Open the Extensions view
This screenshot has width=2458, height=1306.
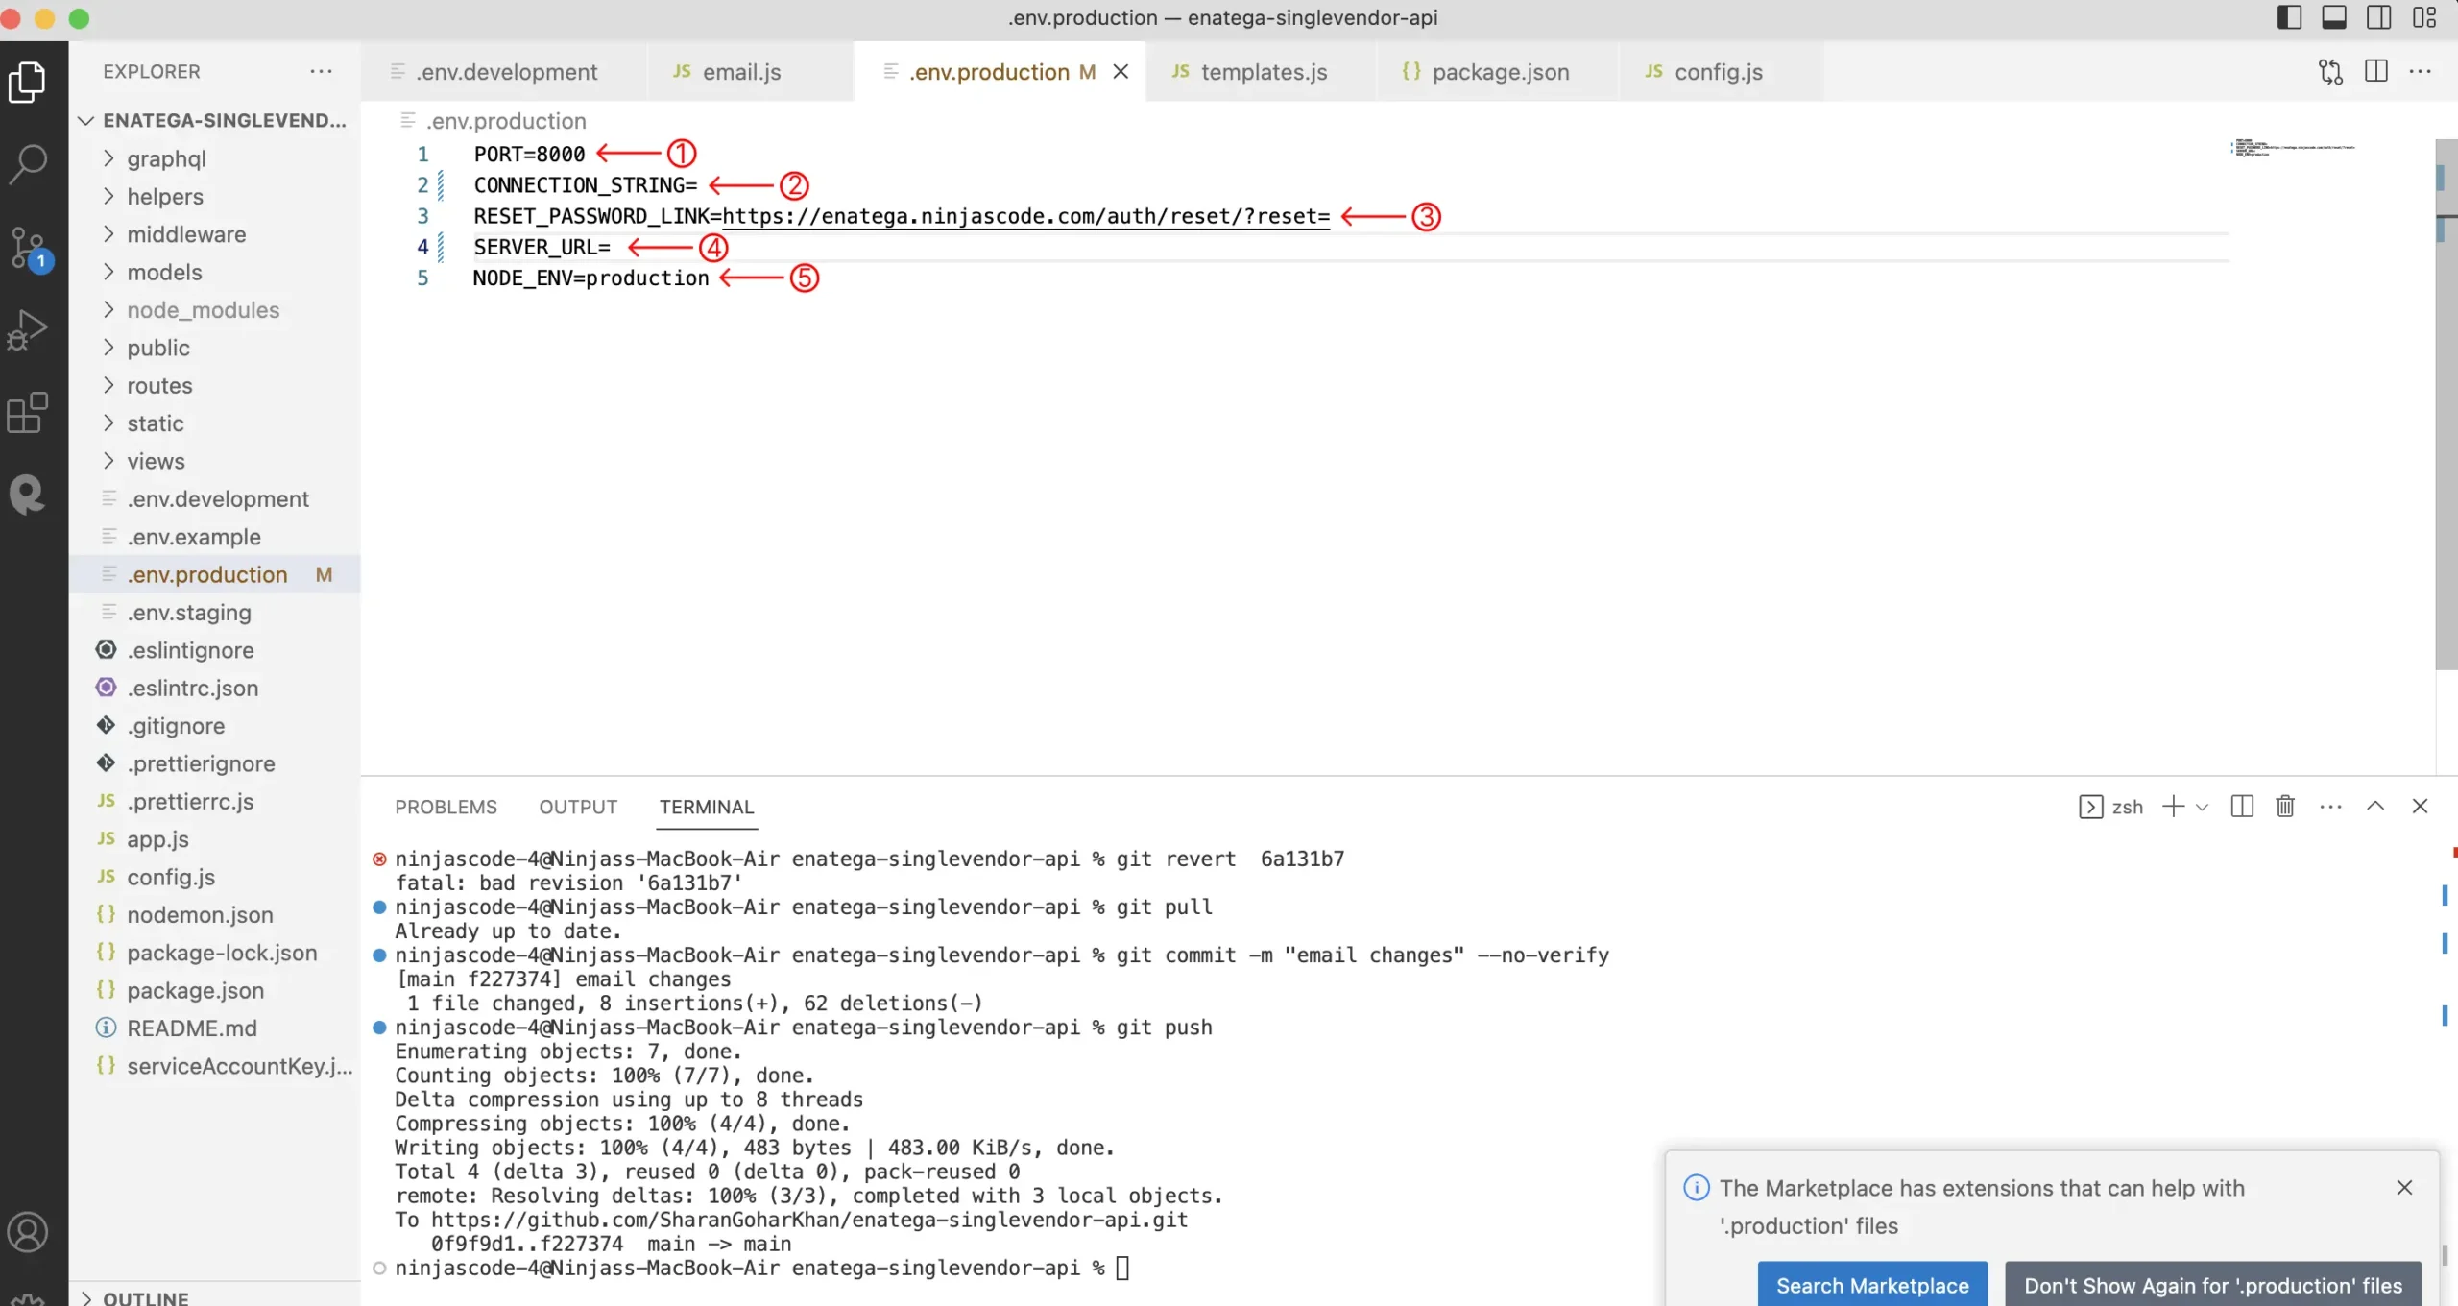28,413
